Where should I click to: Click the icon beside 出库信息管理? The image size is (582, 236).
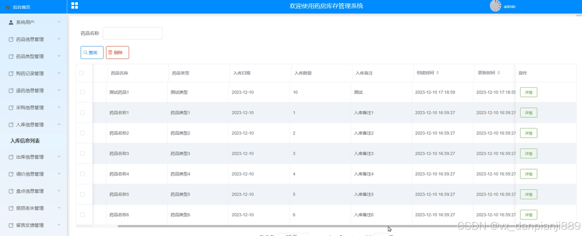point(11,157)
